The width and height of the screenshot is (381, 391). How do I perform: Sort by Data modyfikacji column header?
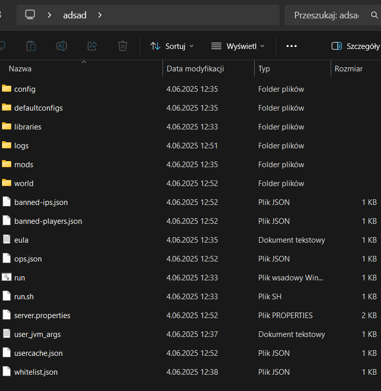click(195, 69)
